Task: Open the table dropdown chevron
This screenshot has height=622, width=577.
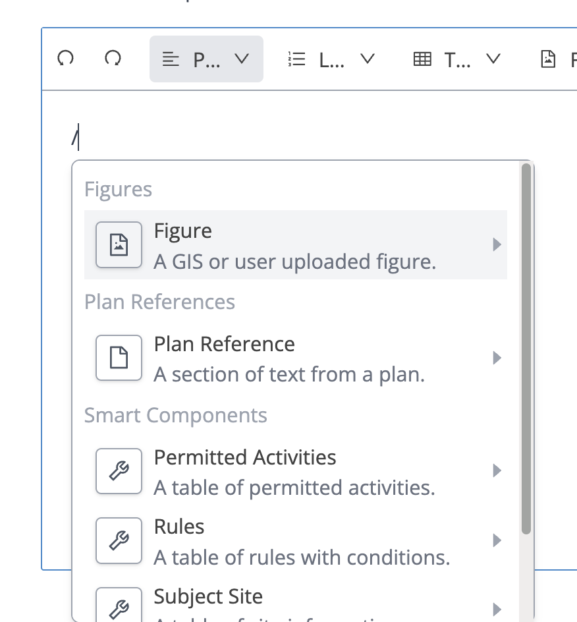Action: coord(493,59)
